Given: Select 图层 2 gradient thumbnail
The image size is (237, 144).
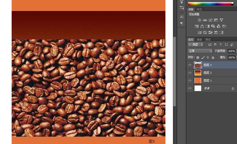Looking at the screenshot, I should tap(198, 73).
